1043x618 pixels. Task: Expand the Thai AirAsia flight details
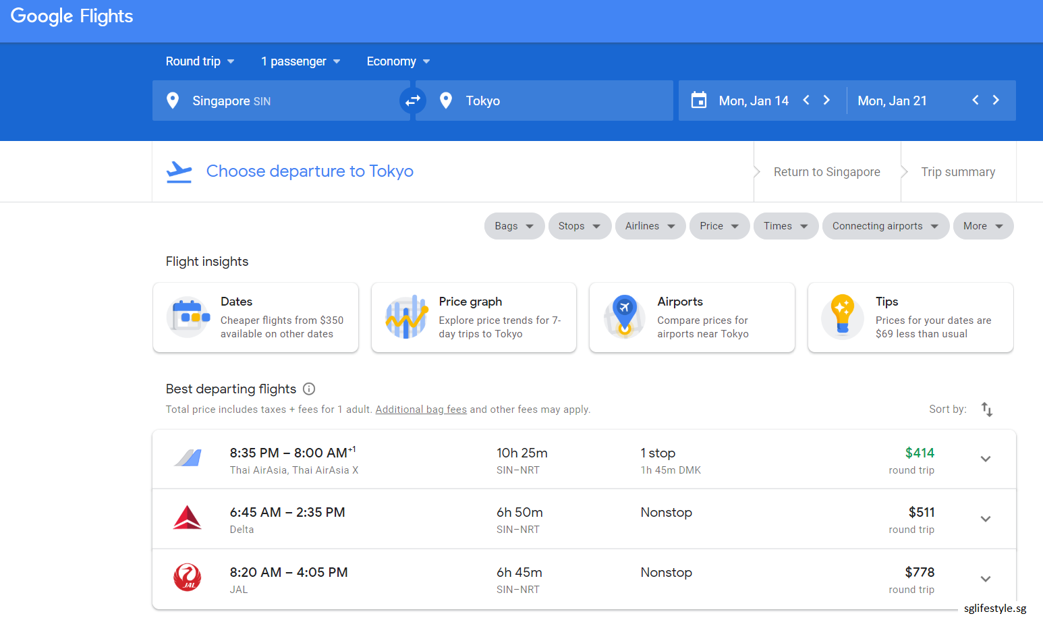coord(985,459)
